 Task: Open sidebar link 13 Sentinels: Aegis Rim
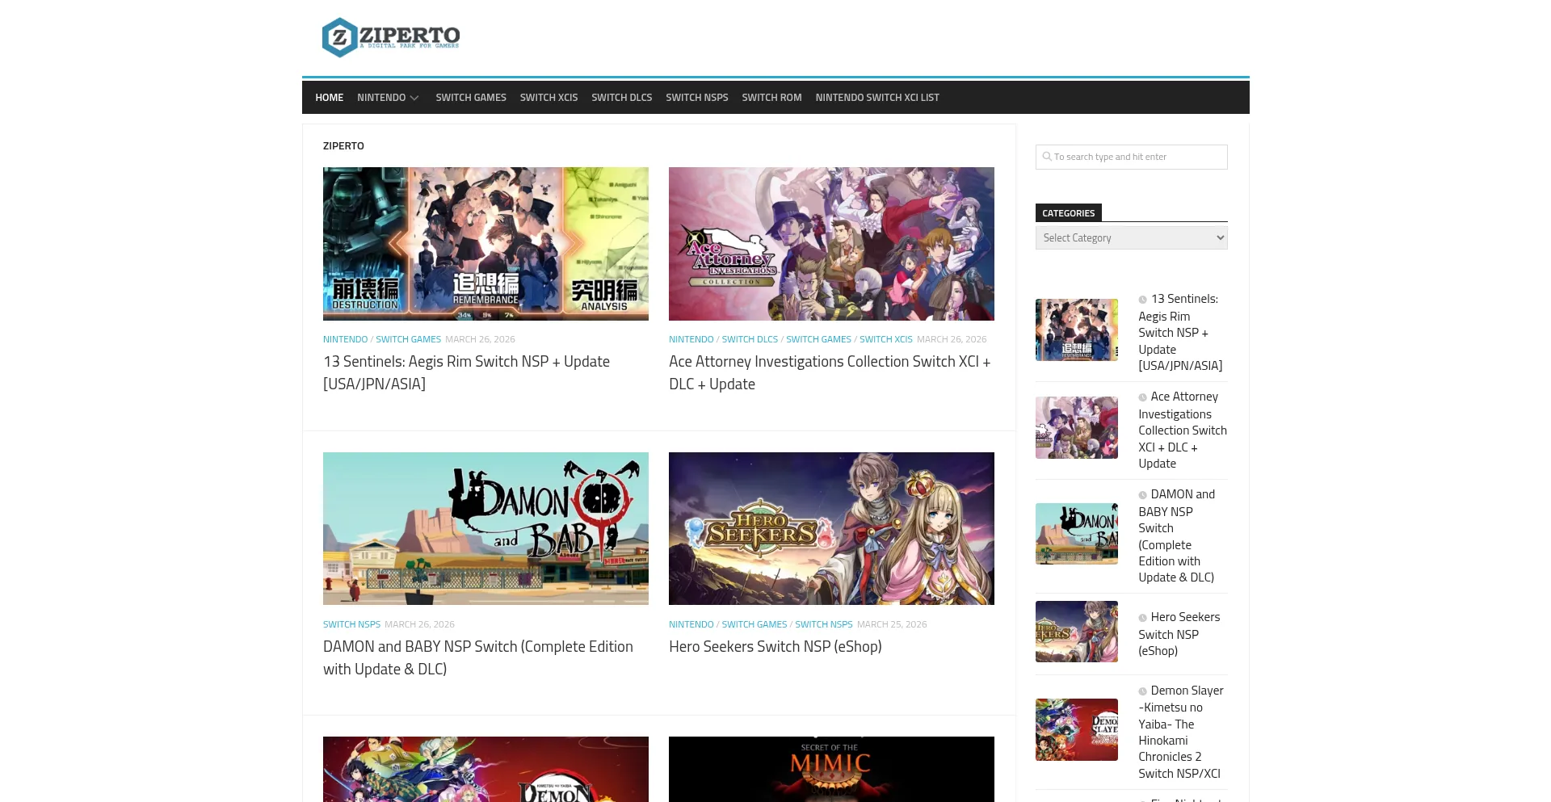[1180, 332]
